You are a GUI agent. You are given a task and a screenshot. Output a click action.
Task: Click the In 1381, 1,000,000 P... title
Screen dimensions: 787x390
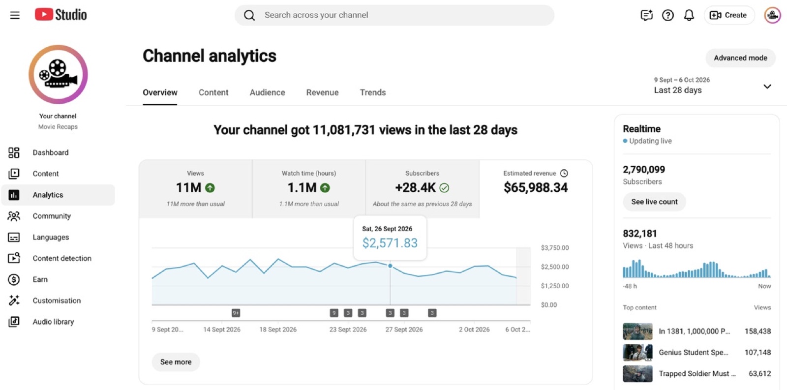point(694,331)
